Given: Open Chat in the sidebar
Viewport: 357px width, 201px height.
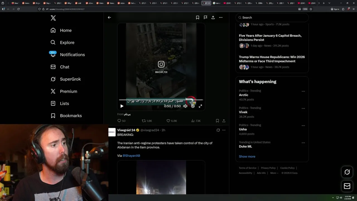Looking at the screenshot, I should [60, 67].
